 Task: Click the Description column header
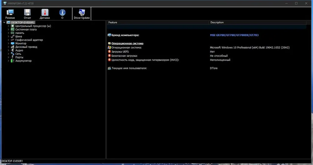coord(257,22)
